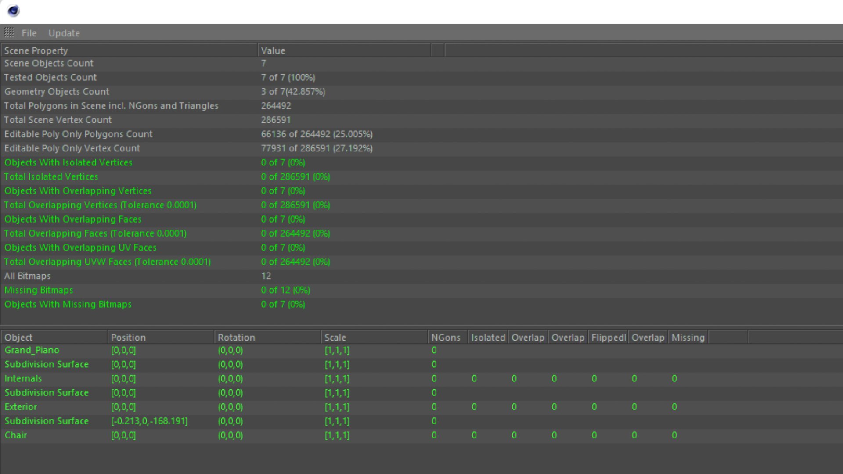Select Editable Poly Only Vertex Count row
Screen dimensions: 843x474
coord(421,148)
